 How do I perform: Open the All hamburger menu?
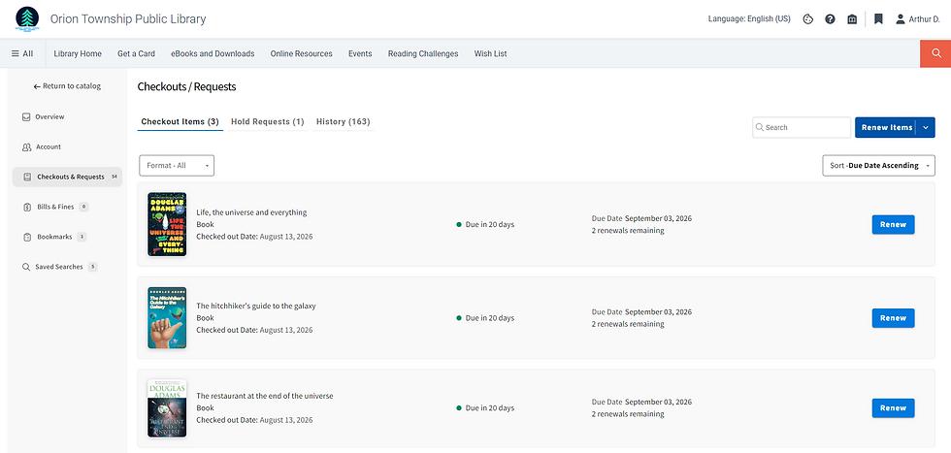pyautogui.click(x=22, y=53)
